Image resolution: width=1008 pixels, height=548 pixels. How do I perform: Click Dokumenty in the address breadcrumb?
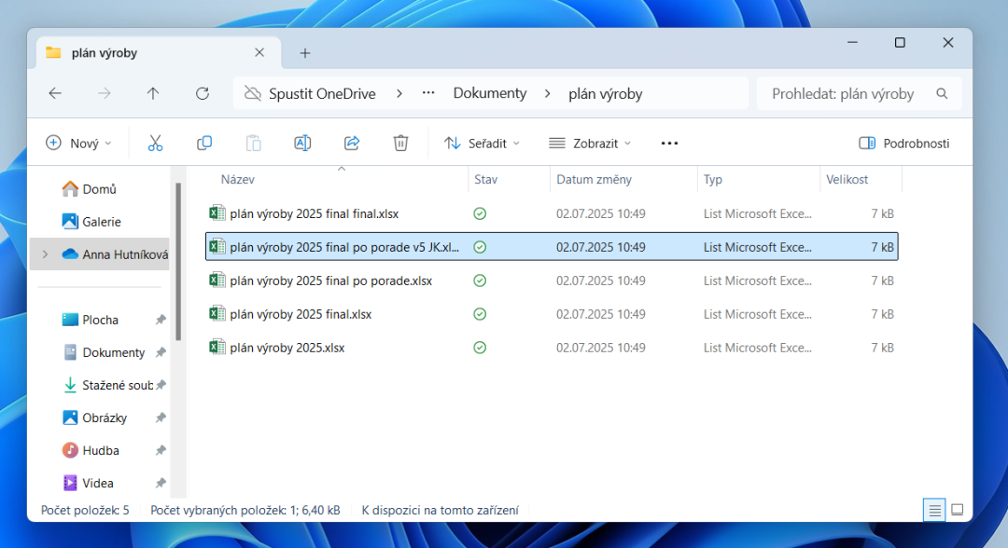pyautogui.click(x=490, y=93)
